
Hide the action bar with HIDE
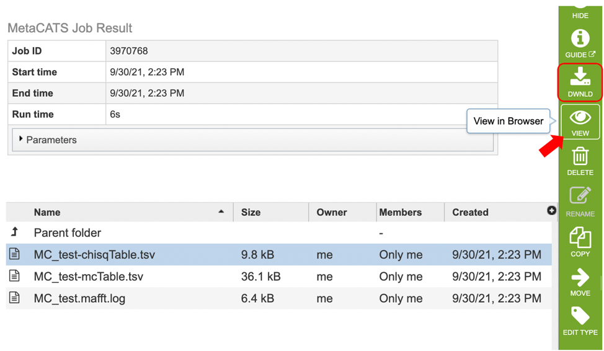click(580, 11)
